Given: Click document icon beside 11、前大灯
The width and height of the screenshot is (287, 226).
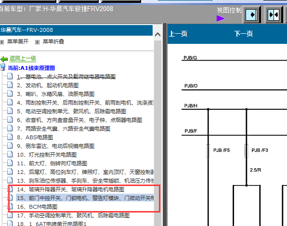Looking at the screenshot, I should point(10,163).
